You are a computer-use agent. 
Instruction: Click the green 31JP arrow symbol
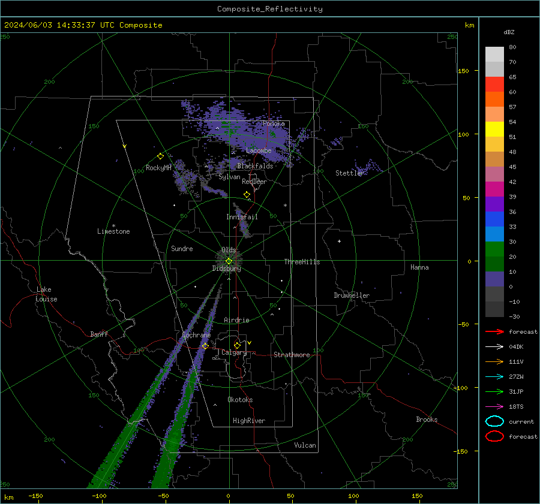click(x=494, y=391)
